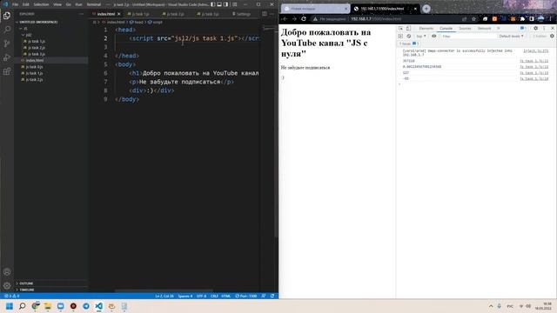Click the HTML language mode in status bar
557x313 pixels.
tap(226, 296)
